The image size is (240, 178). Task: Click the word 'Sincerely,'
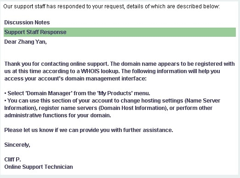(17, 145)
